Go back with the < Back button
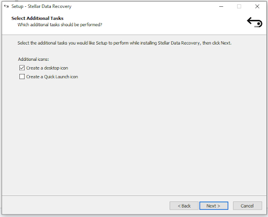This screenshot has height=217, width=268. [x=184, y=206]
